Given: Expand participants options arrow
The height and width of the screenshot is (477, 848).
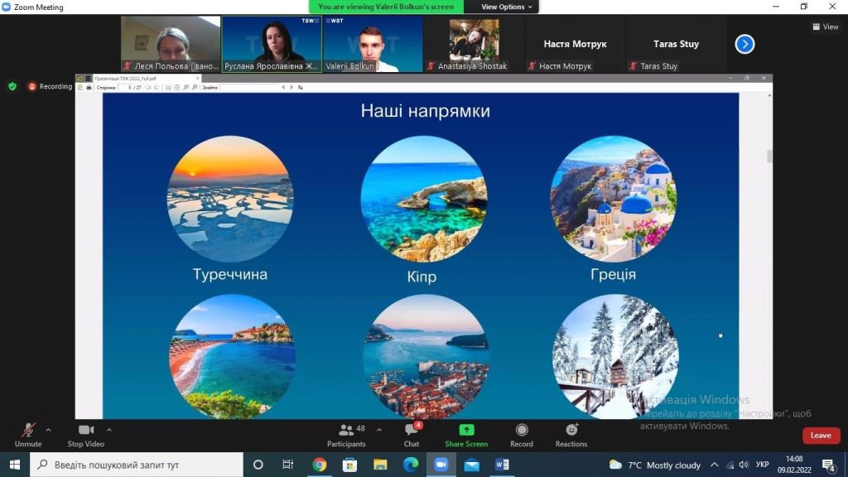Looking at the screenshot, I should [379, 430].
